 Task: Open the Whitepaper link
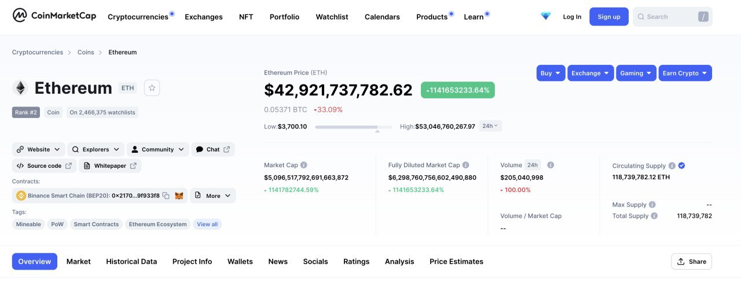(110, 165)
